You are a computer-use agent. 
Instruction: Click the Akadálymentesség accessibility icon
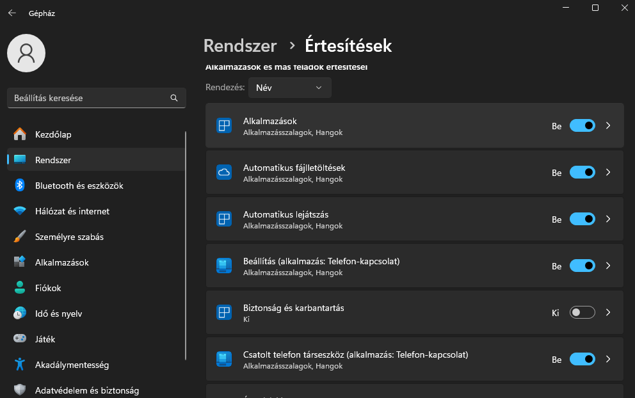pyautogui.click(x=19, y=364)
